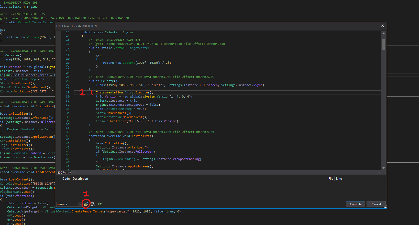The image size is (419, 225).
Task: Click line number 29 in the gutter
Action: pyautogui.click(x=68, y=92)
